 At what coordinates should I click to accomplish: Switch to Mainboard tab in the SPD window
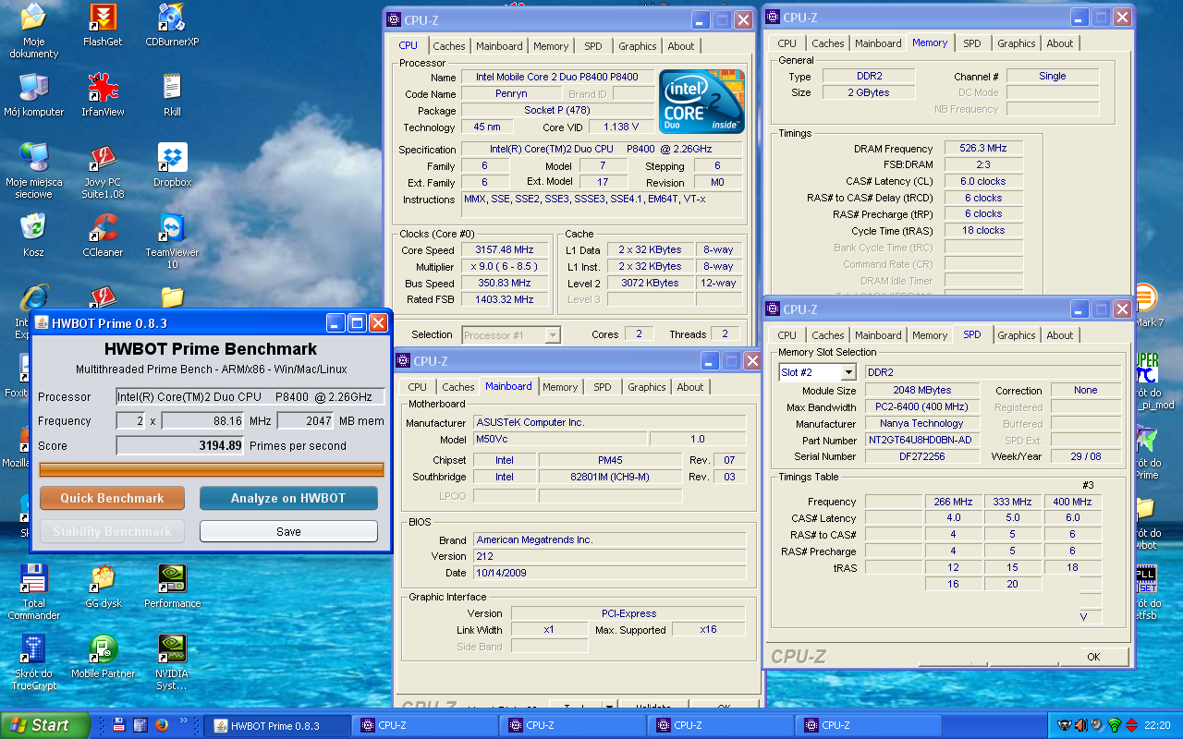pyautogui.click(x=878, y=335)
